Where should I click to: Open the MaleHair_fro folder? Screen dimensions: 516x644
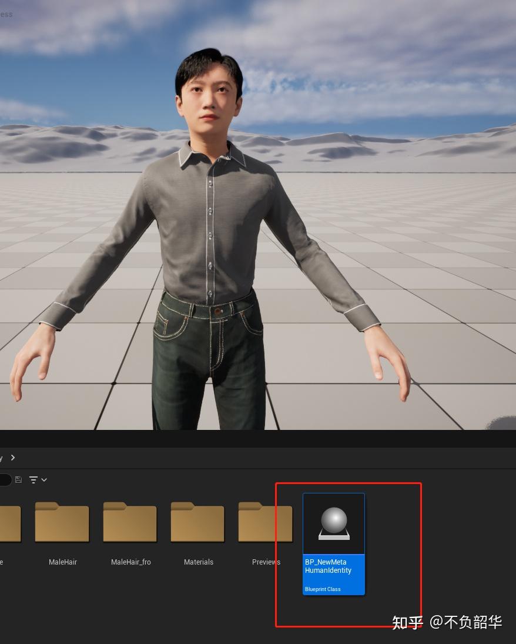pyautogui.click(x=130, y=522)
